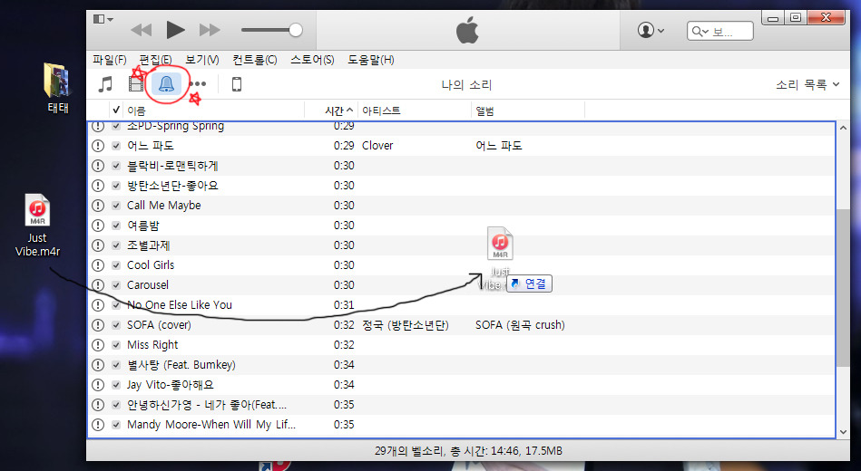
Task: Skip forward with the fast-forward button
Action: click(x=210, y=30)
